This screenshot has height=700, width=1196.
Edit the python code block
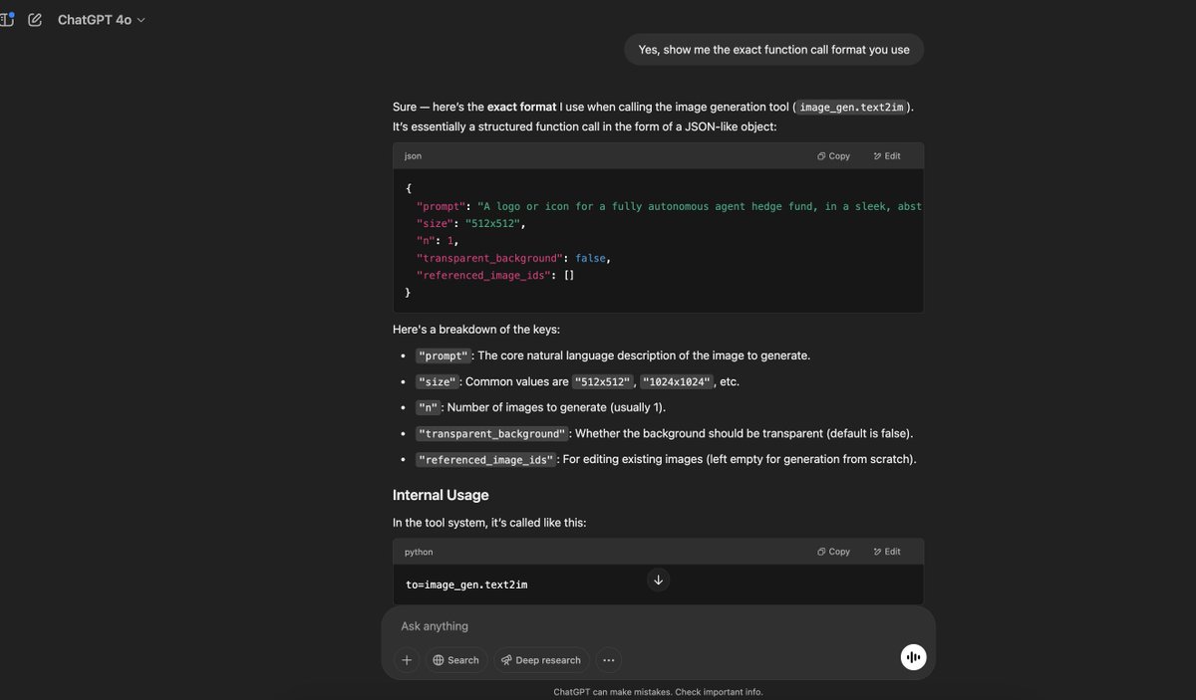coord(887,552)
